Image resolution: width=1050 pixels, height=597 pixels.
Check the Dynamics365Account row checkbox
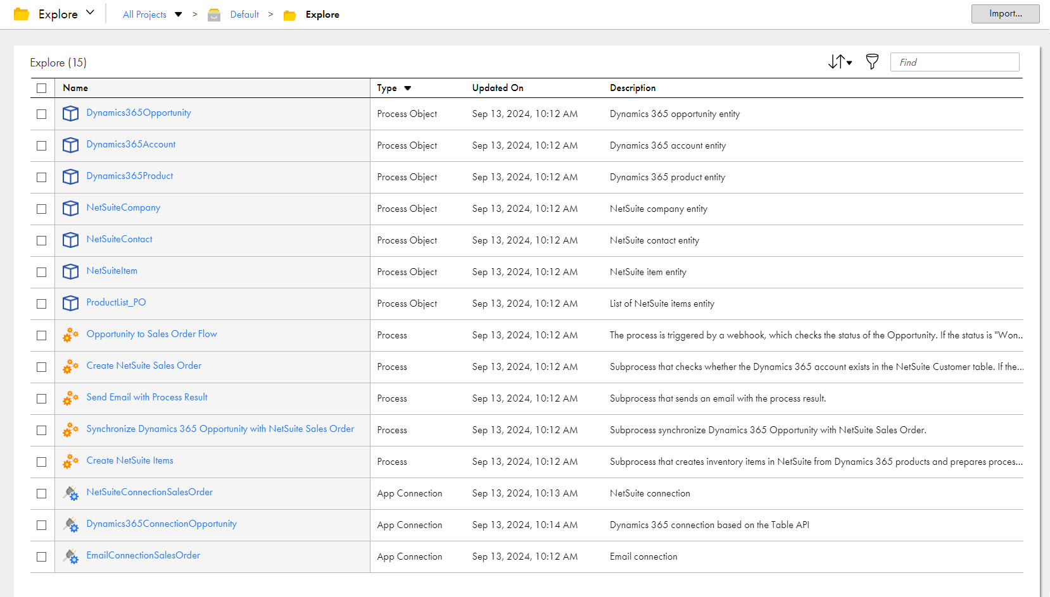point(42,145)
